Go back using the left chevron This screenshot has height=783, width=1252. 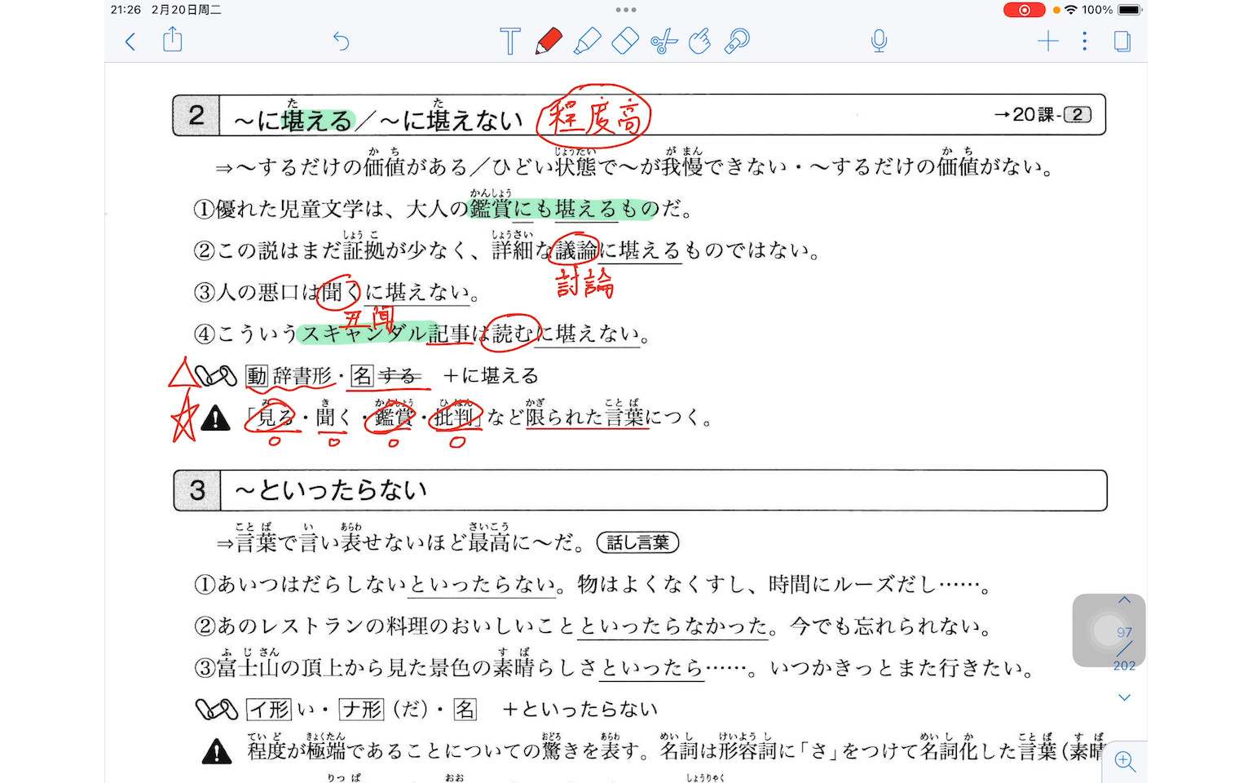(130, 42)
